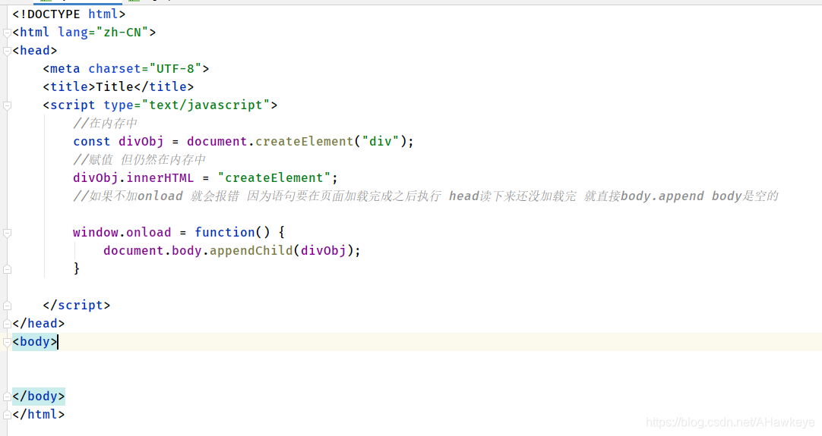Click the closing </script> tag text

[77, 305]
